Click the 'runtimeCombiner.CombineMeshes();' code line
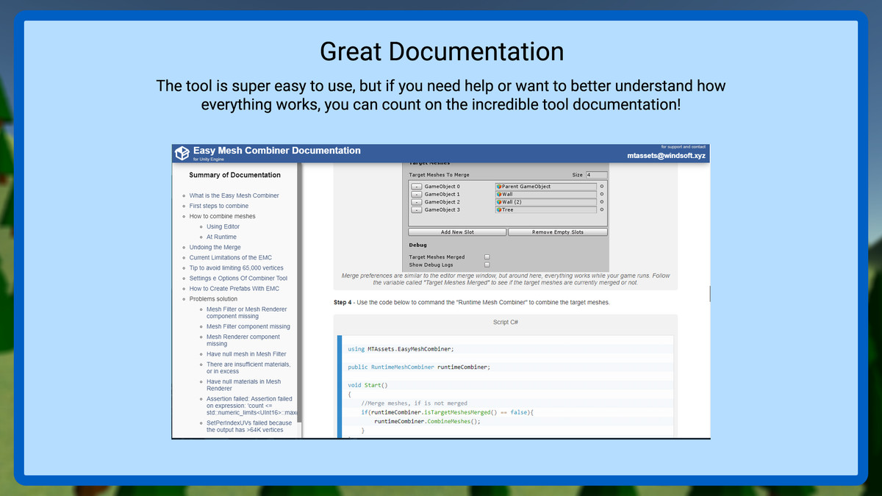This screenshot has height=496, width=882. (427, 421)
